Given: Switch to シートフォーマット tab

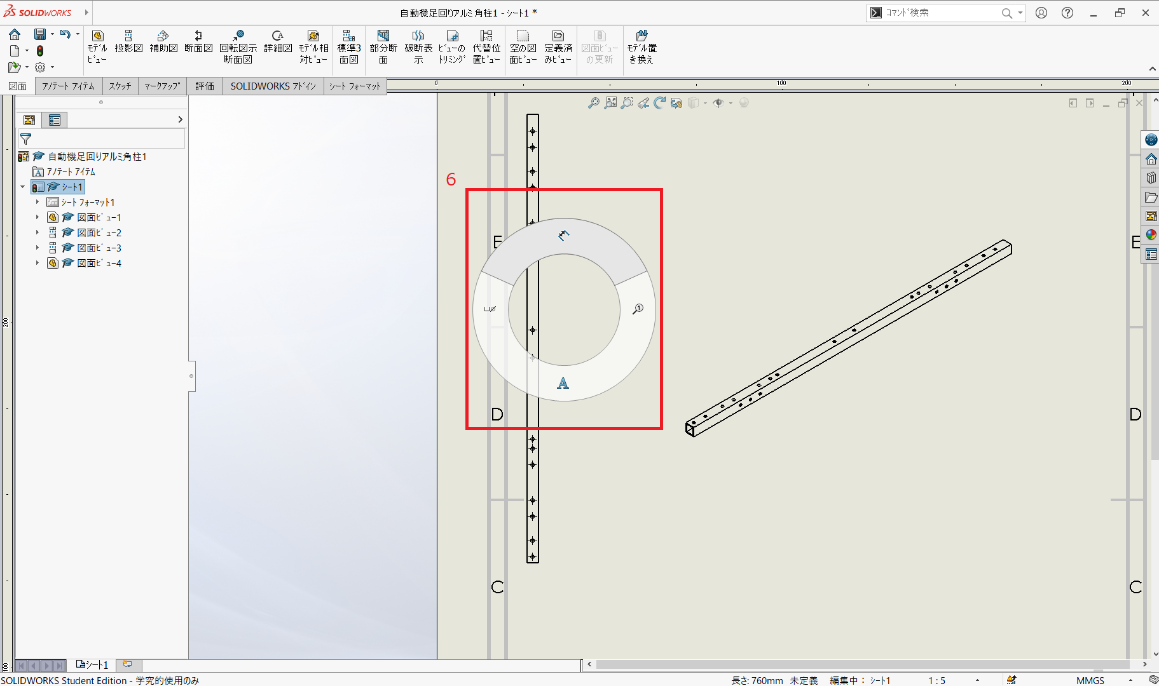Looking at the screenshot, I should click(x=355, y=86).
